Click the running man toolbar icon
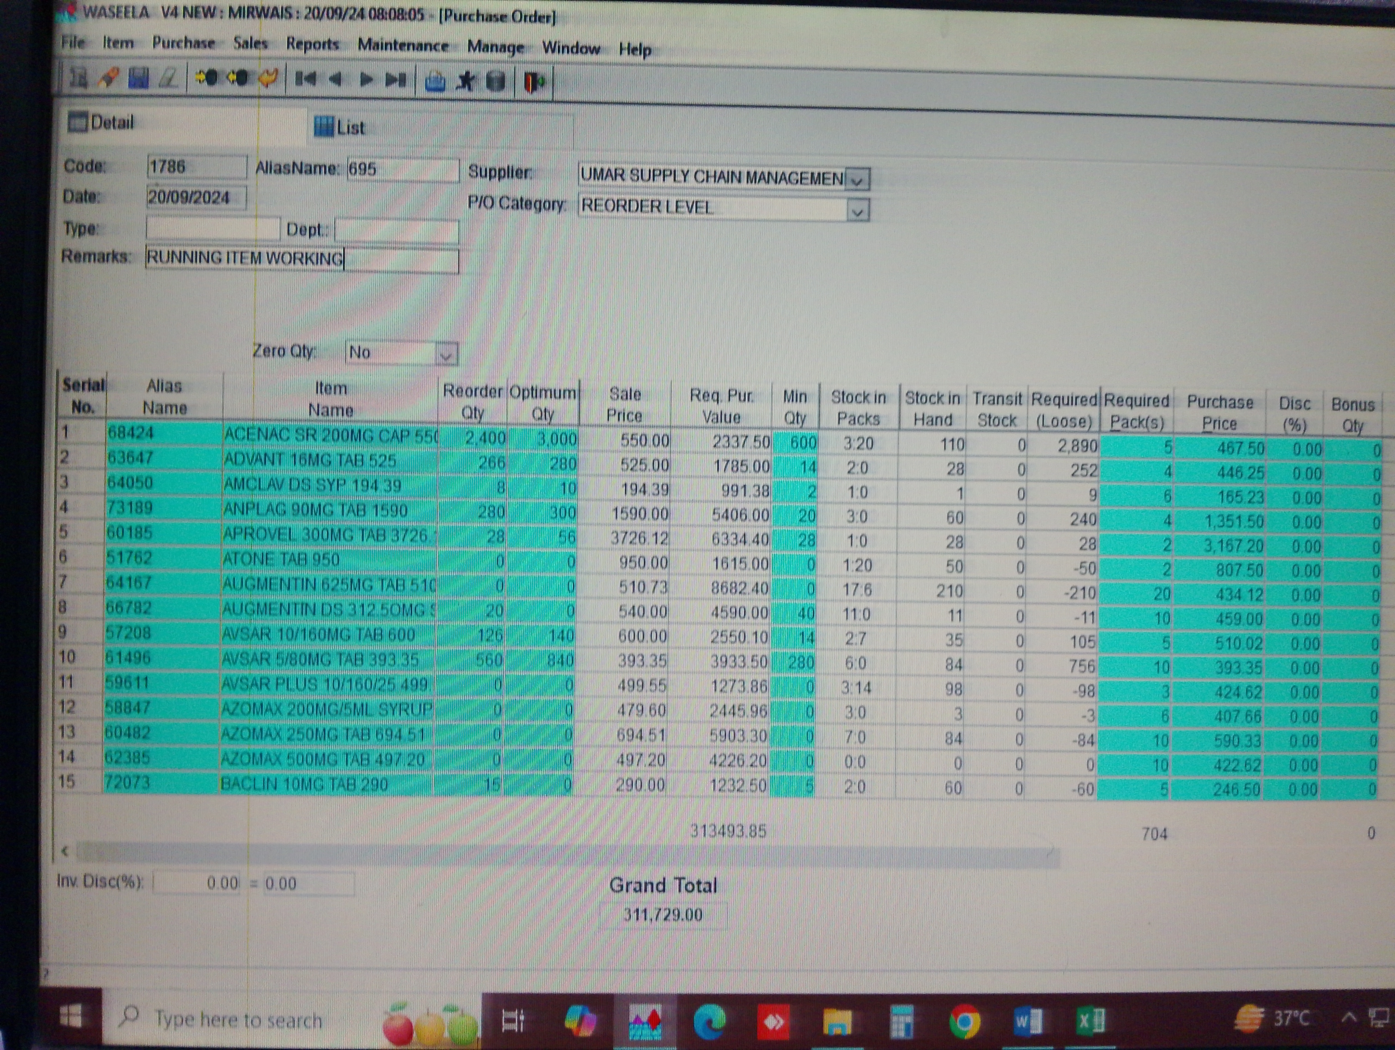This screenshot has height=1050, width=1395. click(x=466, y=81)
